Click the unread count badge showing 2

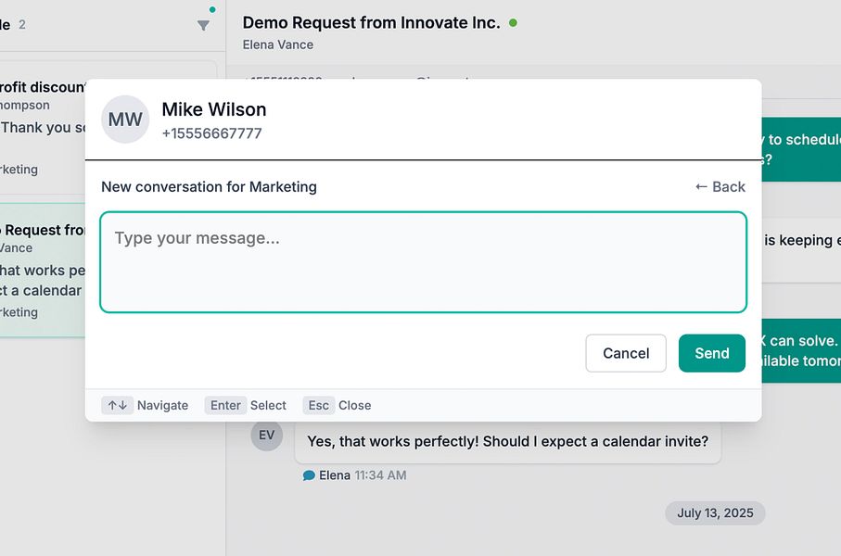[x=22, y=25]
